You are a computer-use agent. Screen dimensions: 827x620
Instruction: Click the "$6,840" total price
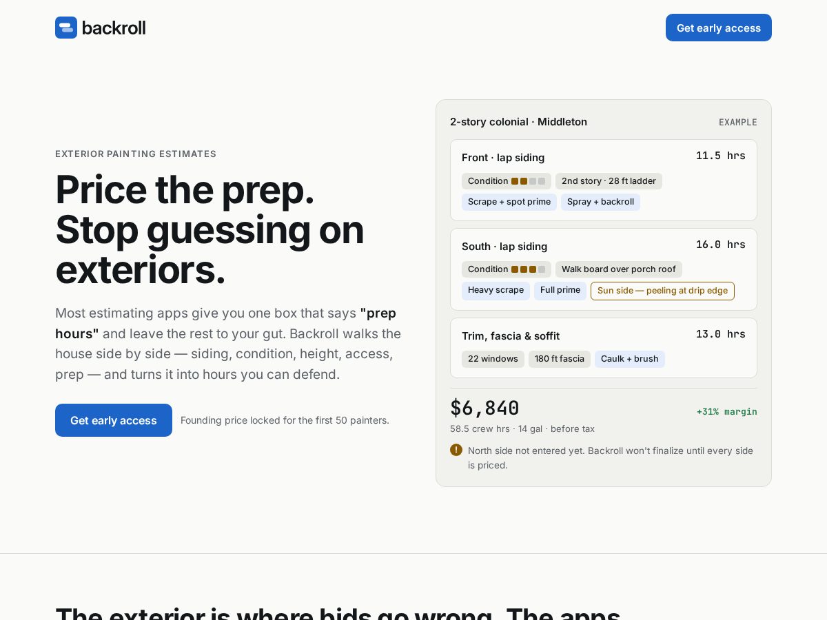pyautogui.click(x=484, y=409)
